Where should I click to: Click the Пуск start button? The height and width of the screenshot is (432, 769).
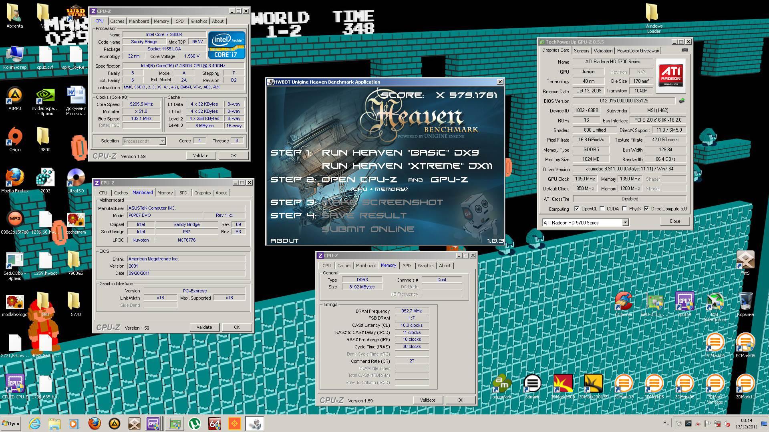(11, 424)
